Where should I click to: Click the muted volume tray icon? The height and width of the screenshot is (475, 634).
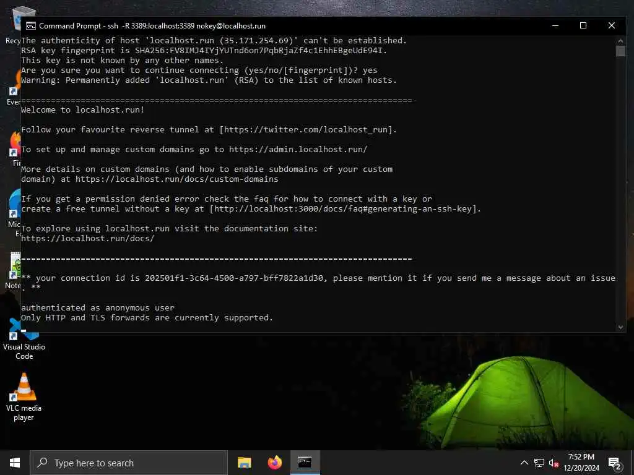click(554, 463)
